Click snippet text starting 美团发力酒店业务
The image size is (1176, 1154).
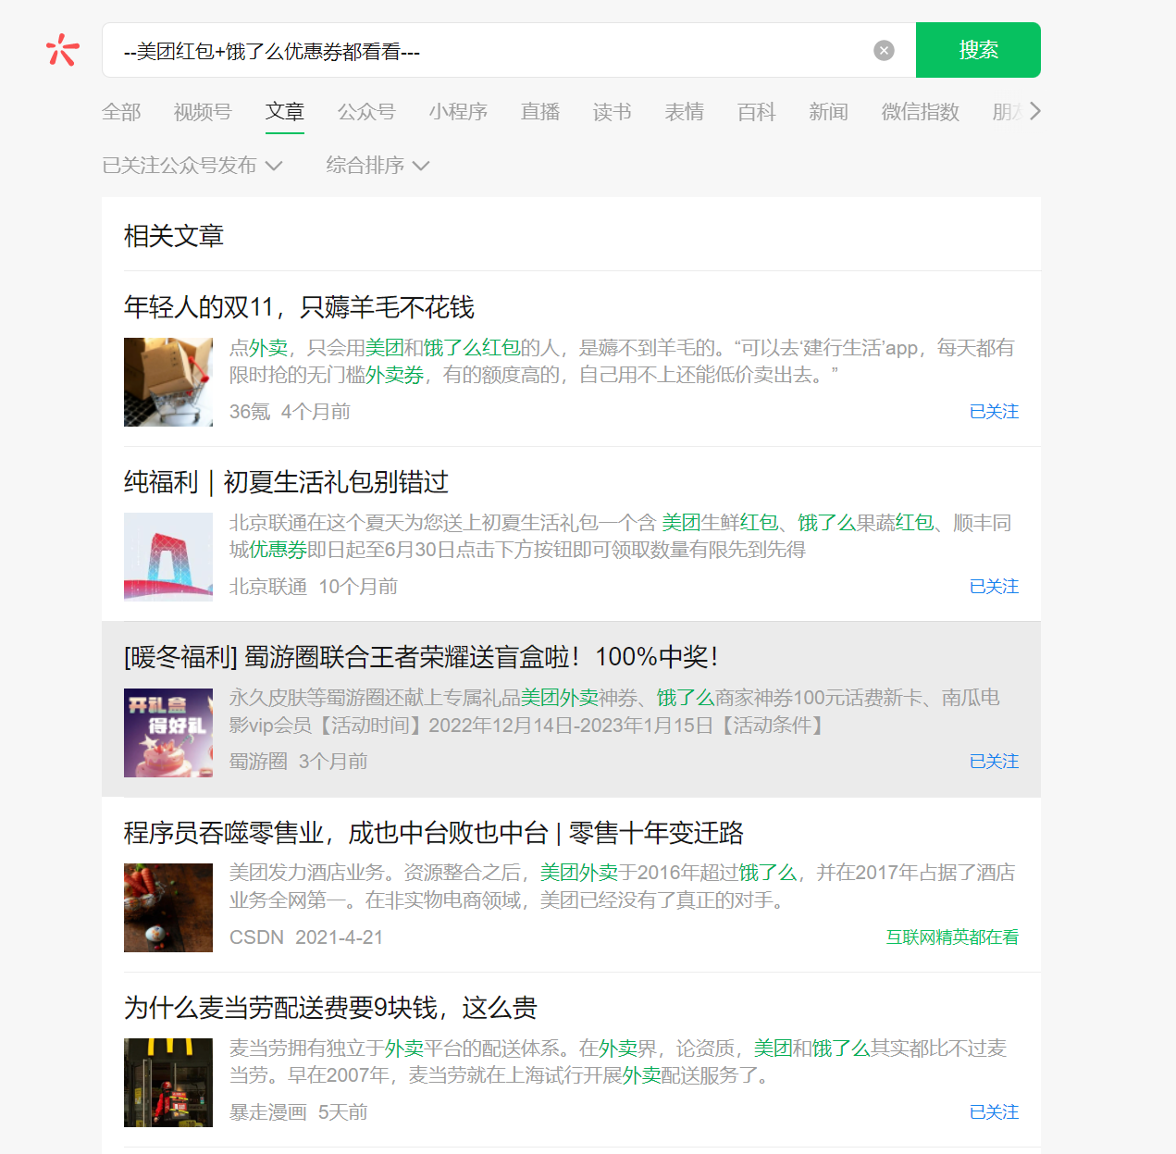[x=622, y=887]
